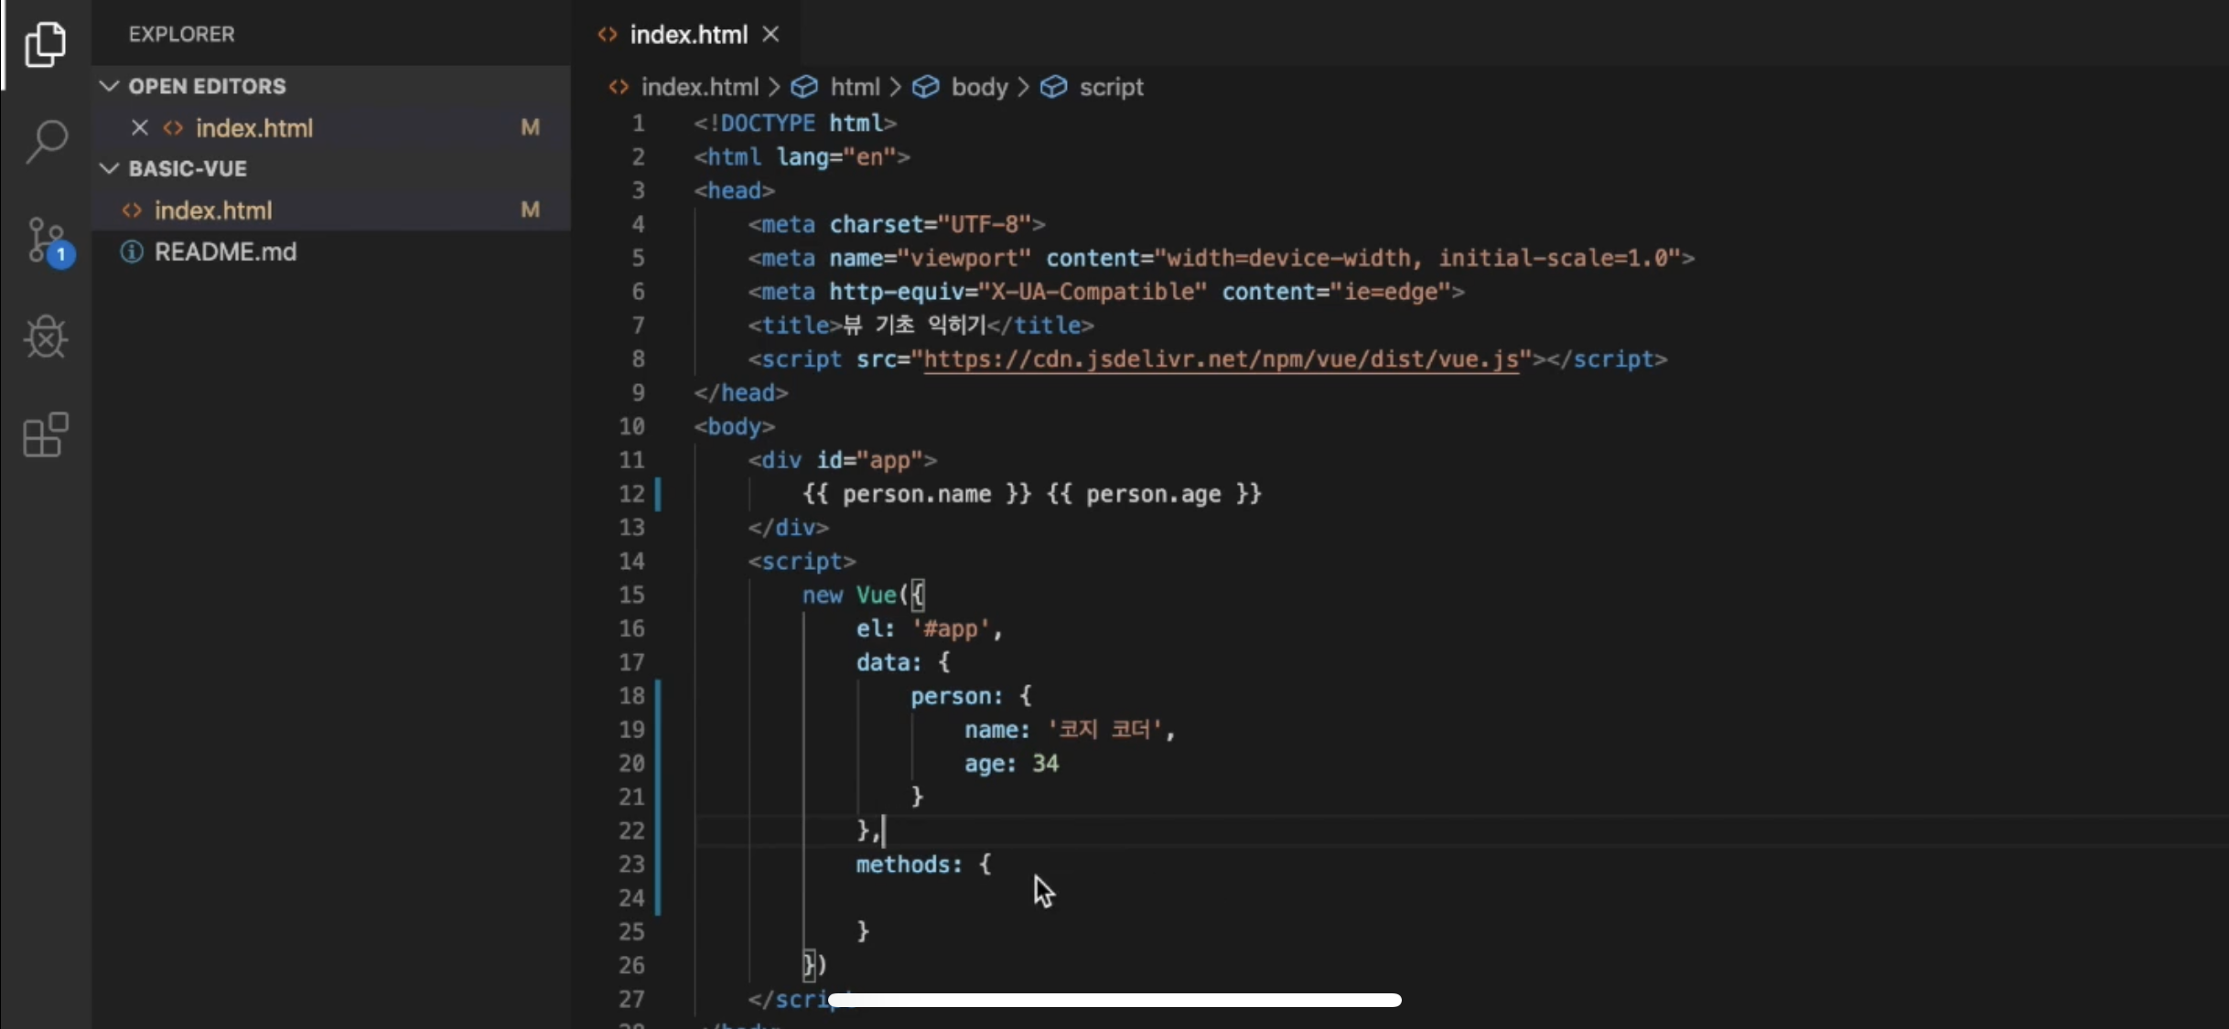Viewport: 2229px width, 1029px height.
Task: Select index.html entry in Open Editors
Action: click(331, 127)
